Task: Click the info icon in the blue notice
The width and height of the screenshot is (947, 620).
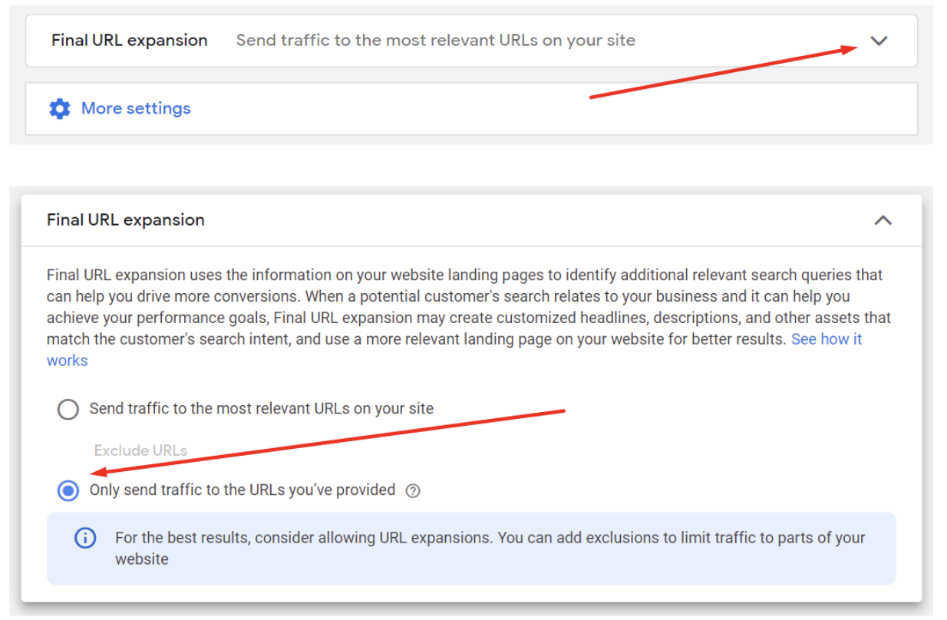Action: pos(85,538)
